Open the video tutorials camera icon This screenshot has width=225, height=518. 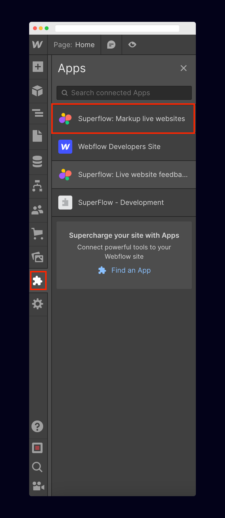pos(38,486)
